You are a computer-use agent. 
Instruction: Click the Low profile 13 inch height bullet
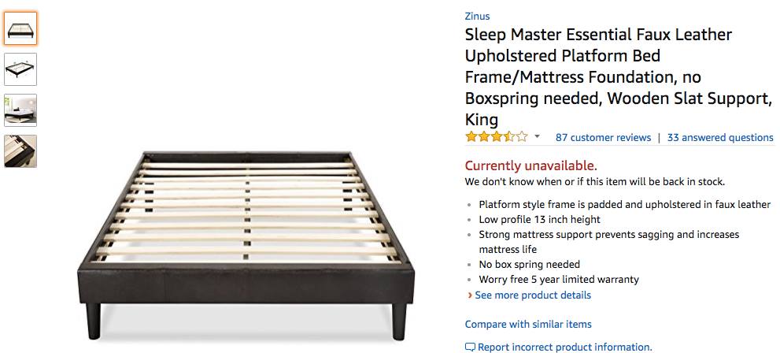(539, 220)
